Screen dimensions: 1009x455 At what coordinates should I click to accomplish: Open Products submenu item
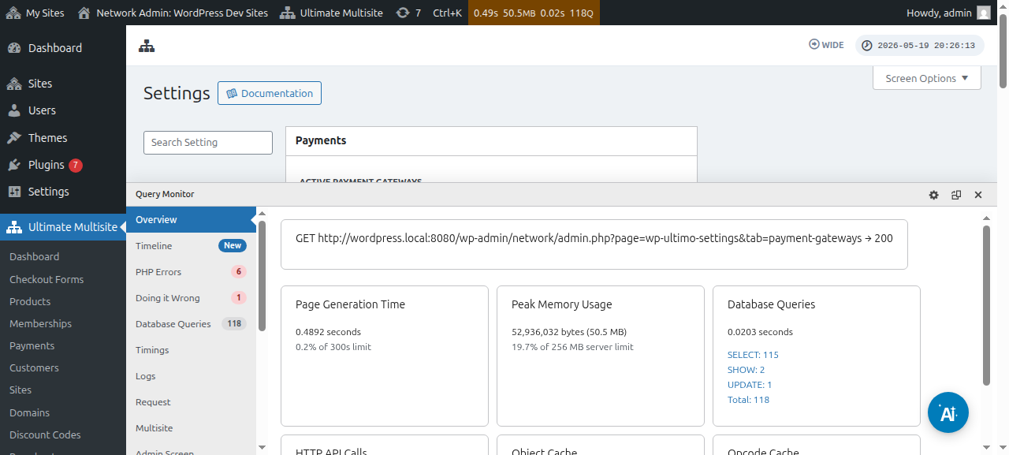click(x=63, y=301)
